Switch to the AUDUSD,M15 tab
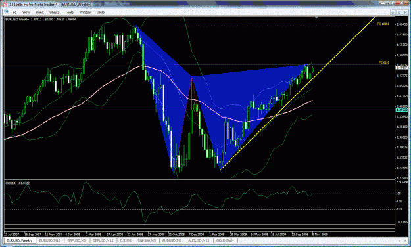This screenshot has width=411, height=247. click(x=199, y=240)
